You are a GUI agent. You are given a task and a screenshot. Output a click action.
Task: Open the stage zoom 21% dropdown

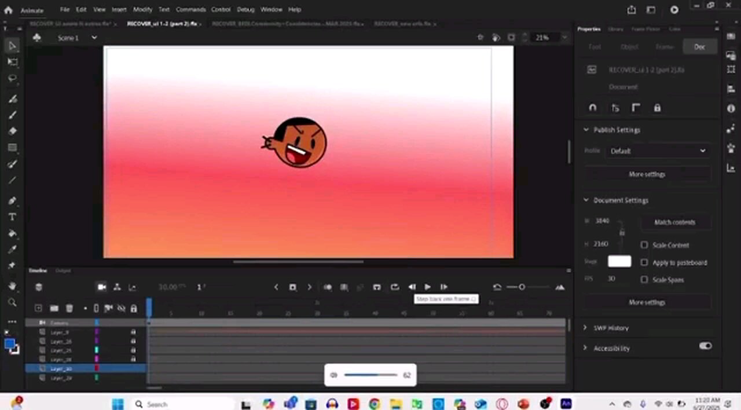(x=564, y=38)
